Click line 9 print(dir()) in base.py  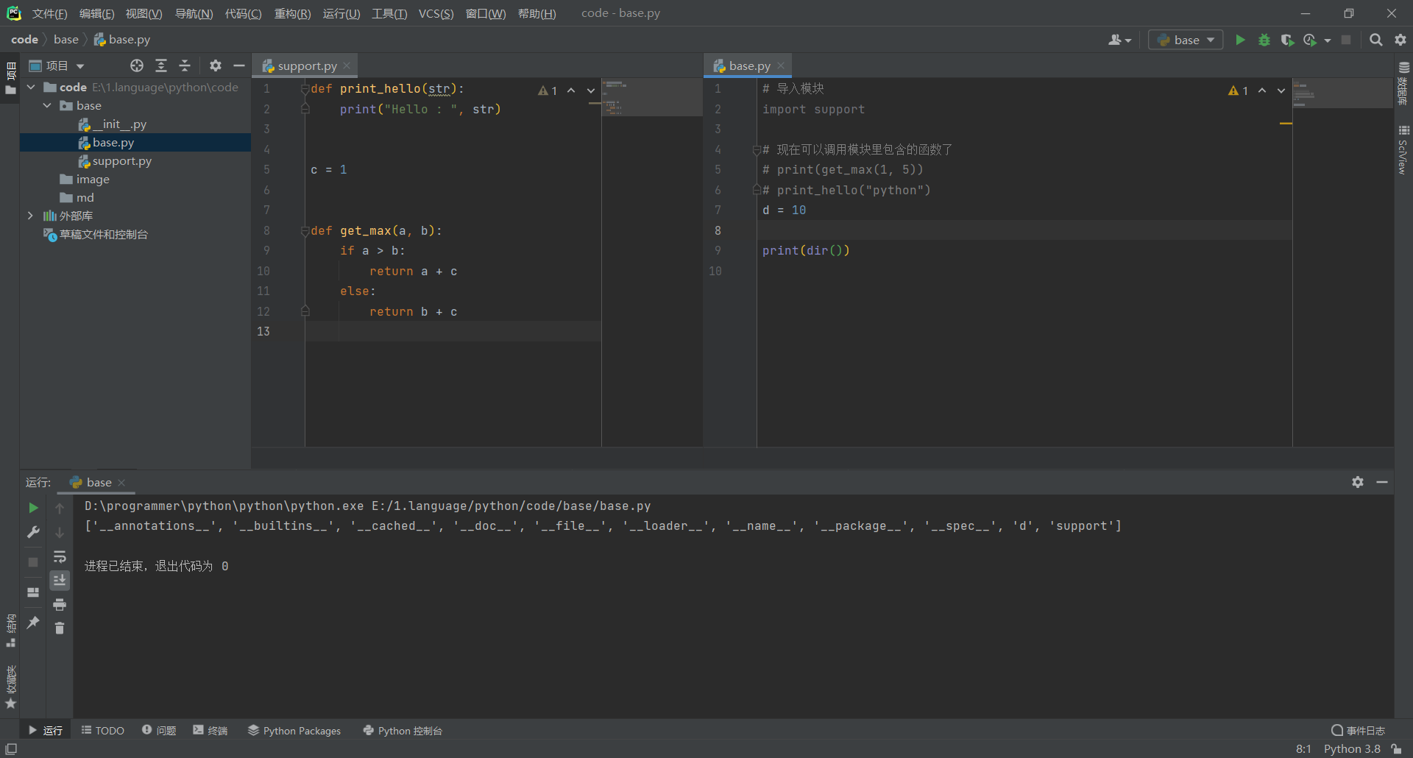click(x=806, y=250)
